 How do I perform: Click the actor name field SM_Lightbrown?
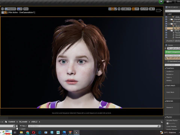(174, 48)
